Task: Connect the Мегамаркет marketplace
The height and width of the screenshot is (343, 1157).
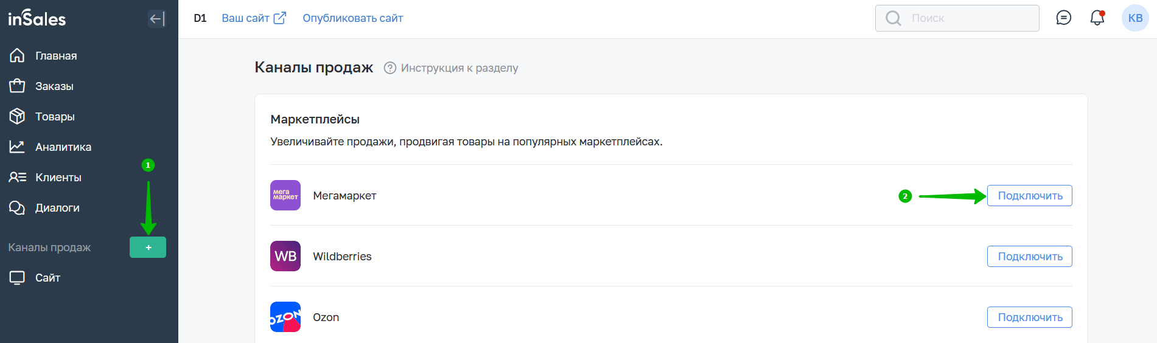Action: click(1029, 196)
